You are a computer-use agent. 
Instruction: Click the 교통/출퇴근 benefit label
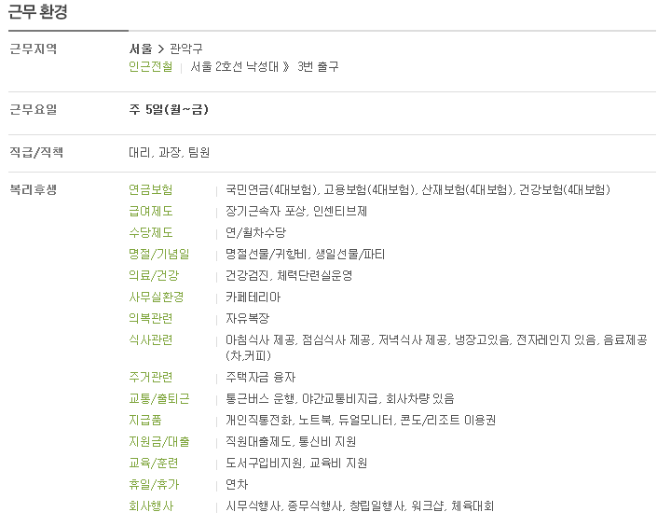point(158,399)
